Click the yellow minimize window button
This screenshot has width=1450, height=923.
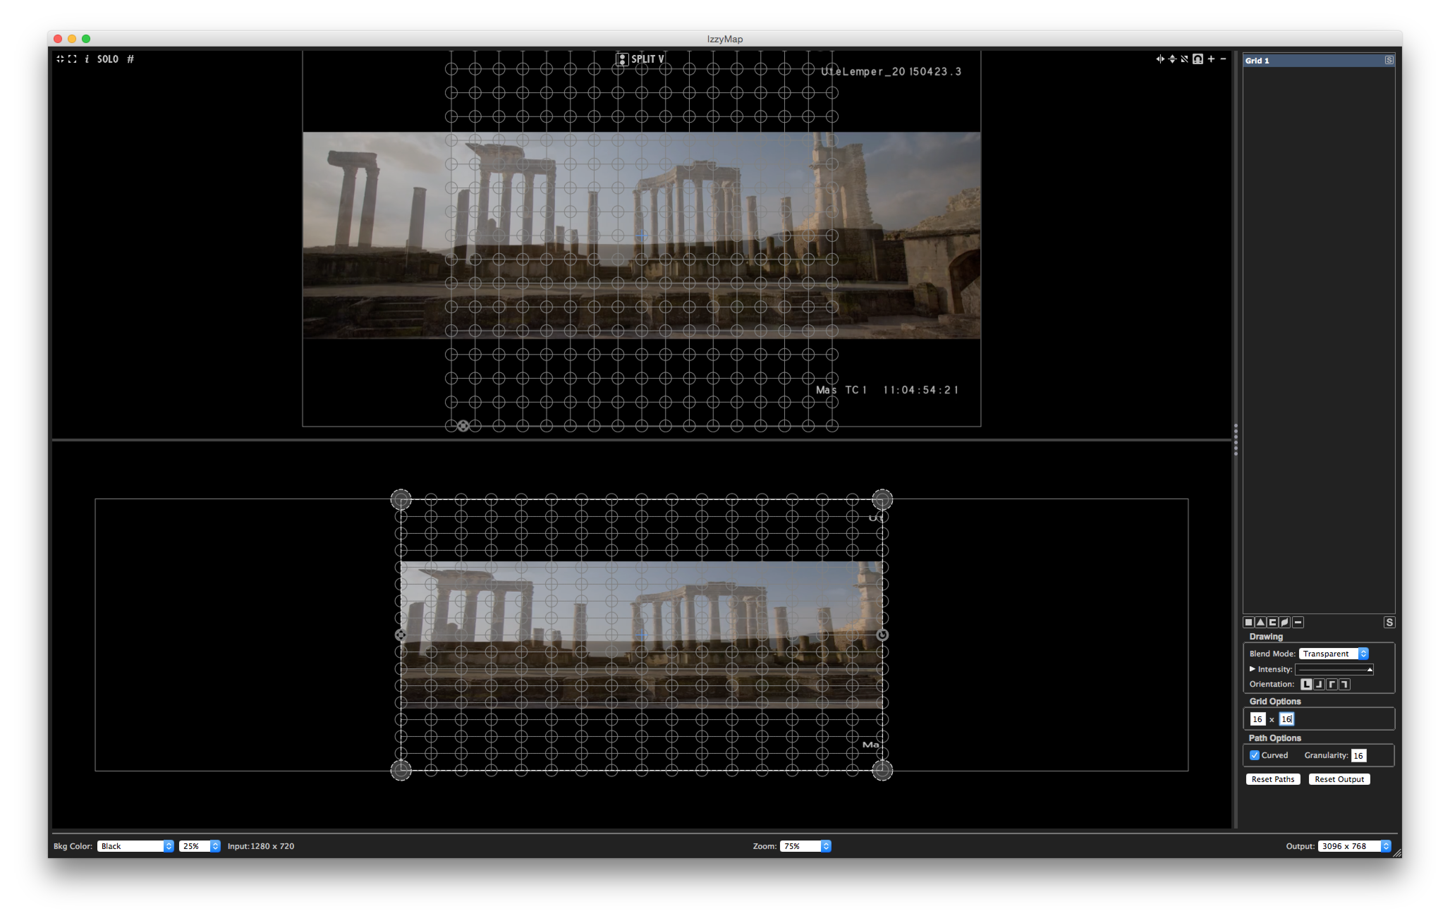72,38
